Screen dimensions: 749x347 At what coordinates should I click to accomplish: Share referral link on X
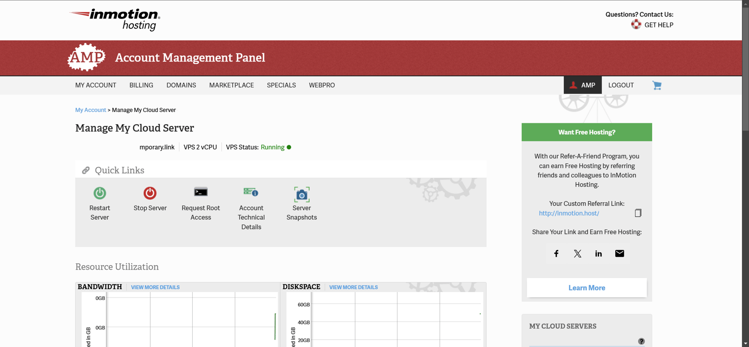pyautogui.click(x=577, y=254)
